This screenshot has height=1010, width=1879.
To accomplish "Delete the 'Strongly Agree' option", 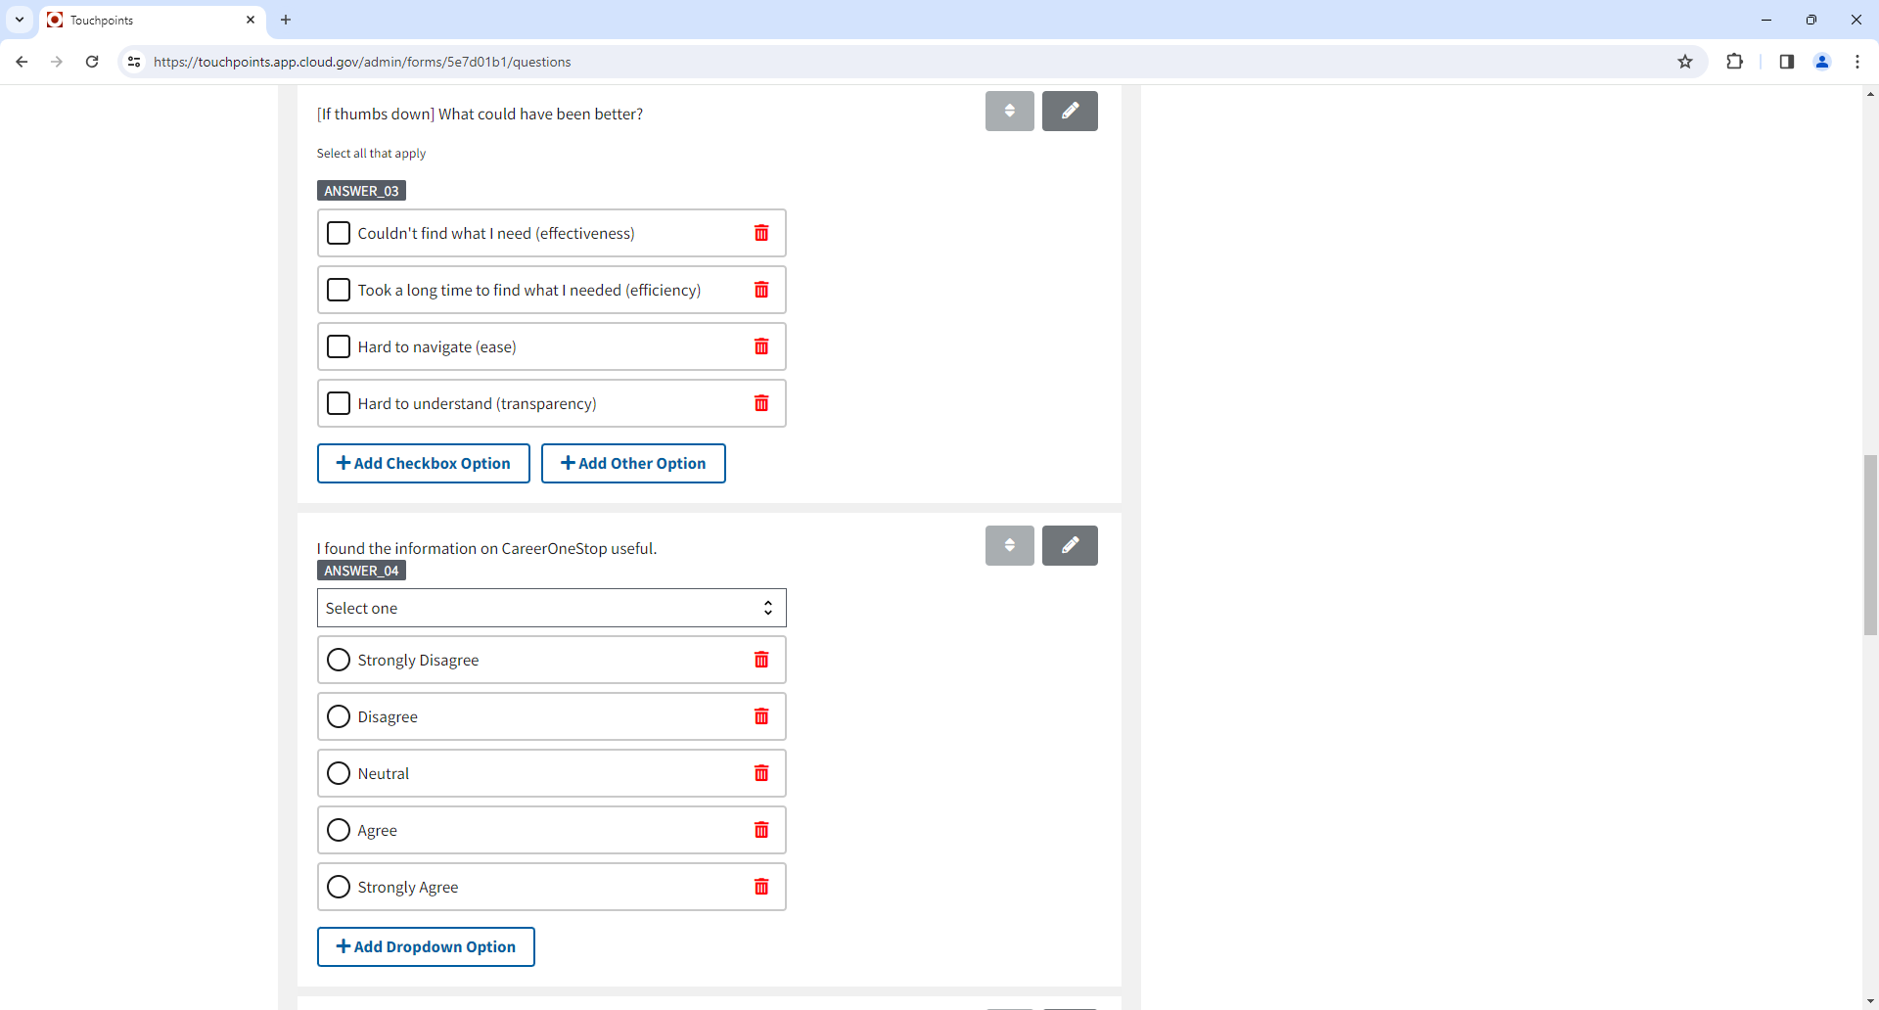I will click(x=761, y=887).
